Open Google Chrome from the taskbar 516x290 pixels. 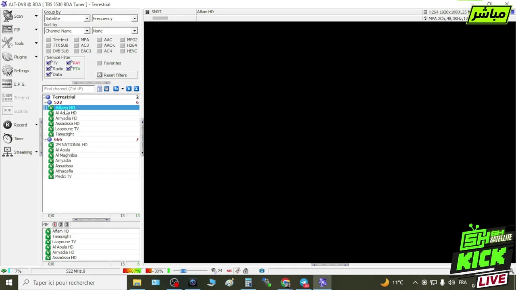tap(285, 283)
